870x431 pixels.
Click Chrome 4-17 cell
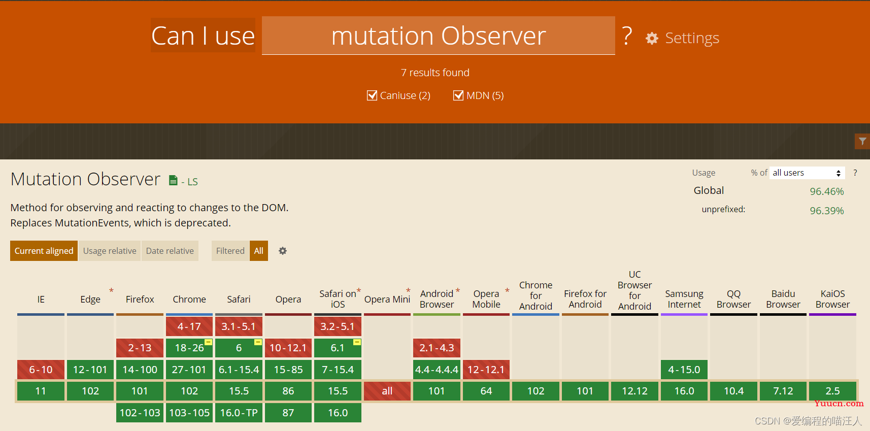click(x=189, y=326)
